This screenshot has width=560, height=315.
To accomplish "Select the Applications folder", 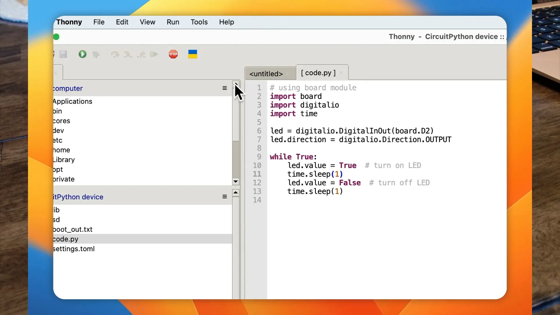I will pos(143,101).
